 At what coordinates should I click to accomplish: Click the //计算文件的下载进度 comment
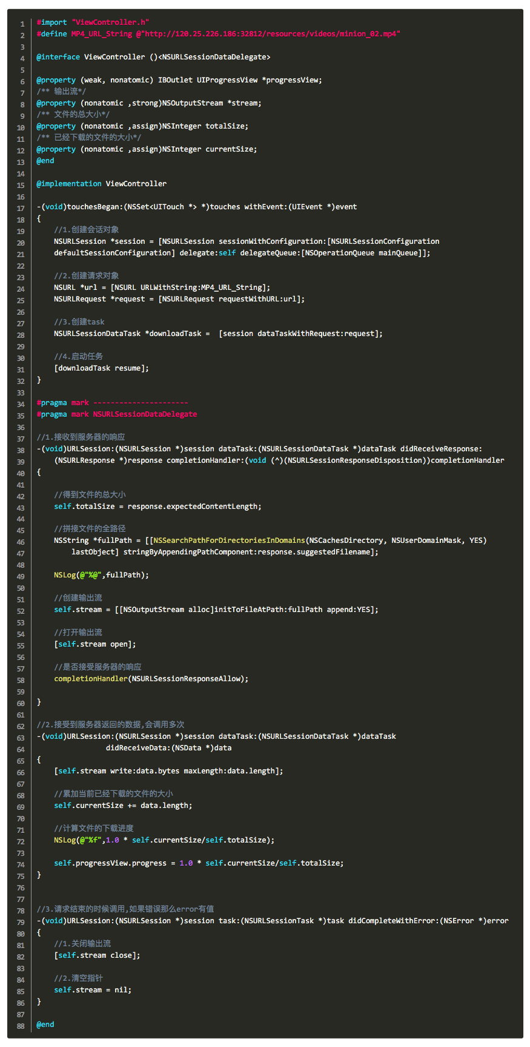coord(94,829)
